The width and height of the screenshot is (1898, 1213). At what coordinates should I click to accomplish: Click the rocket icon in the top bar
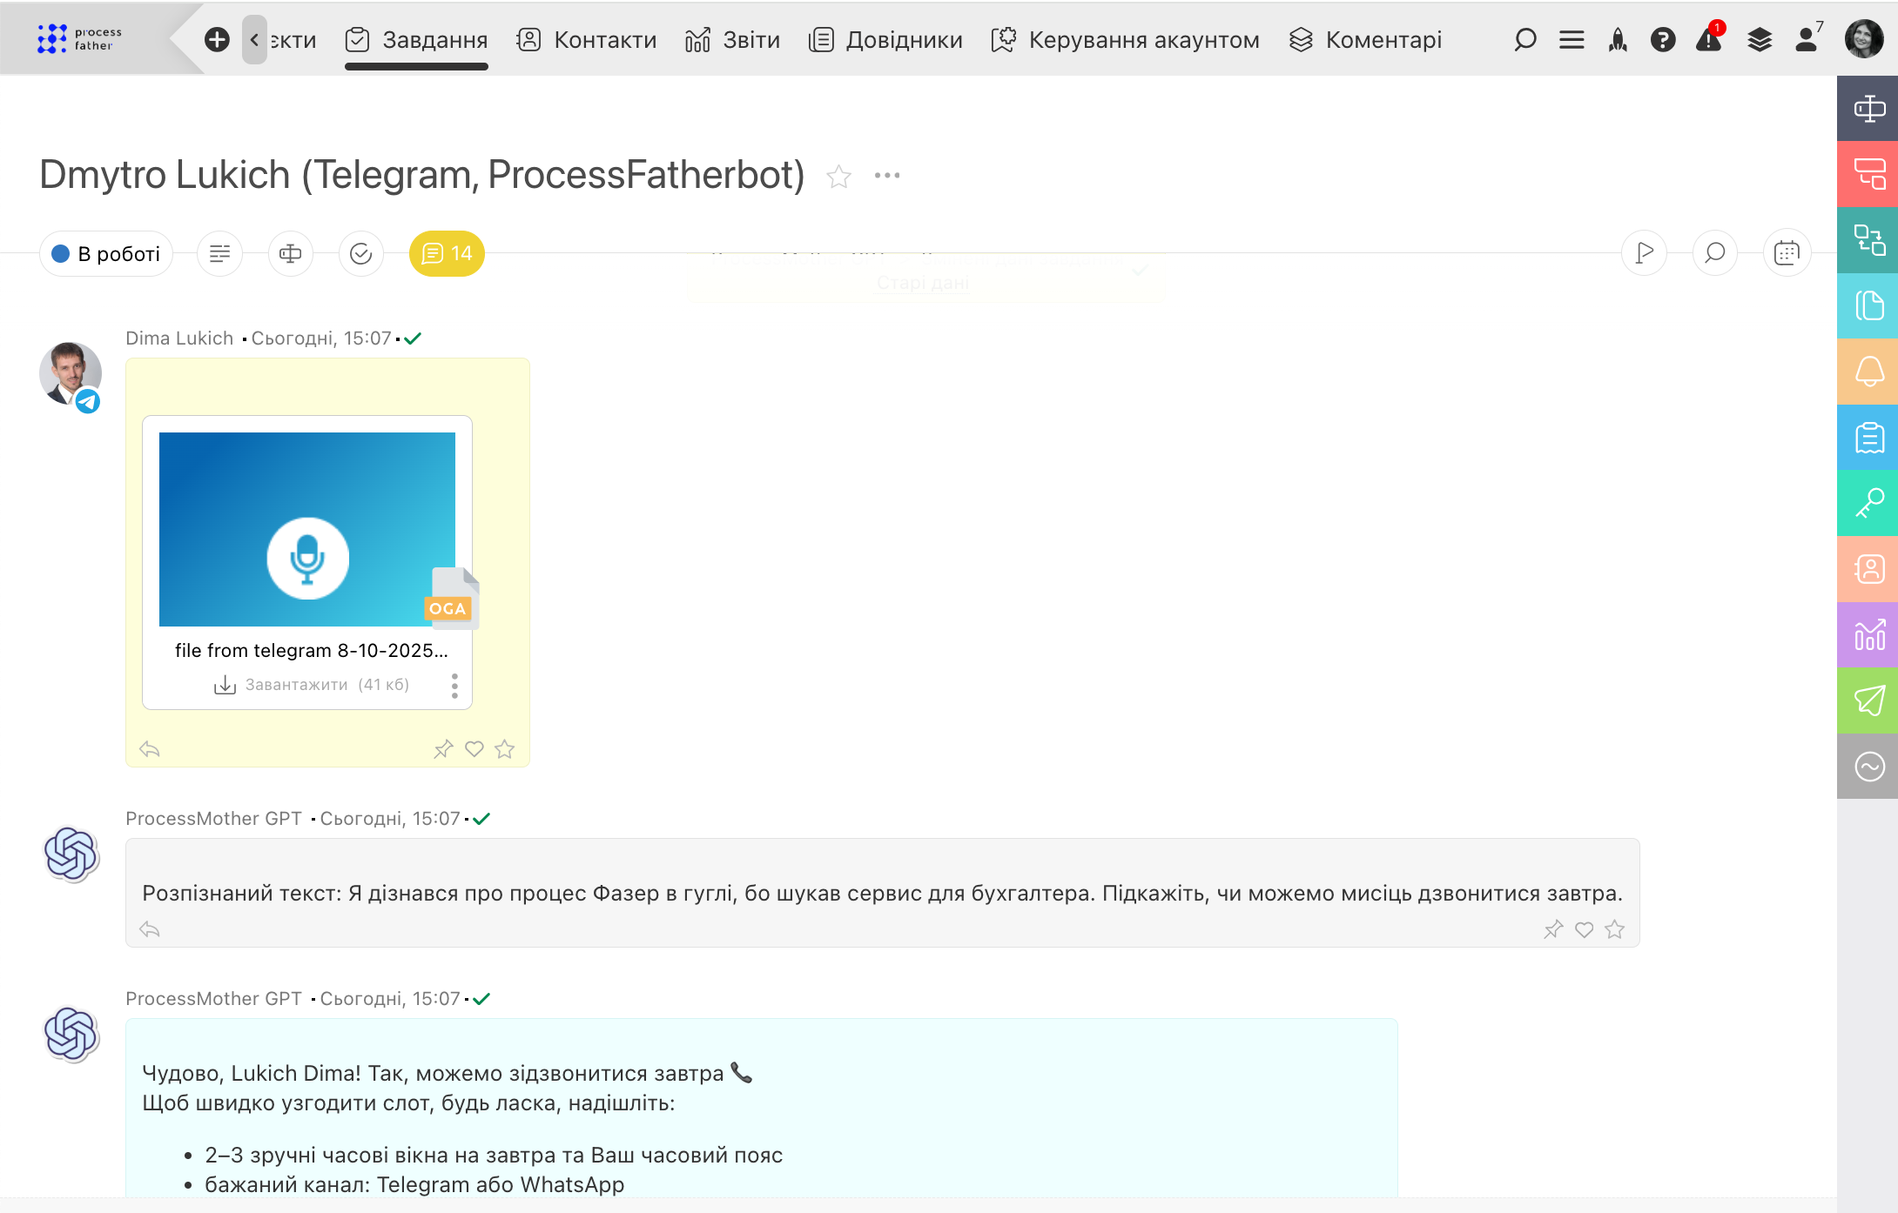click(1618, 39)
